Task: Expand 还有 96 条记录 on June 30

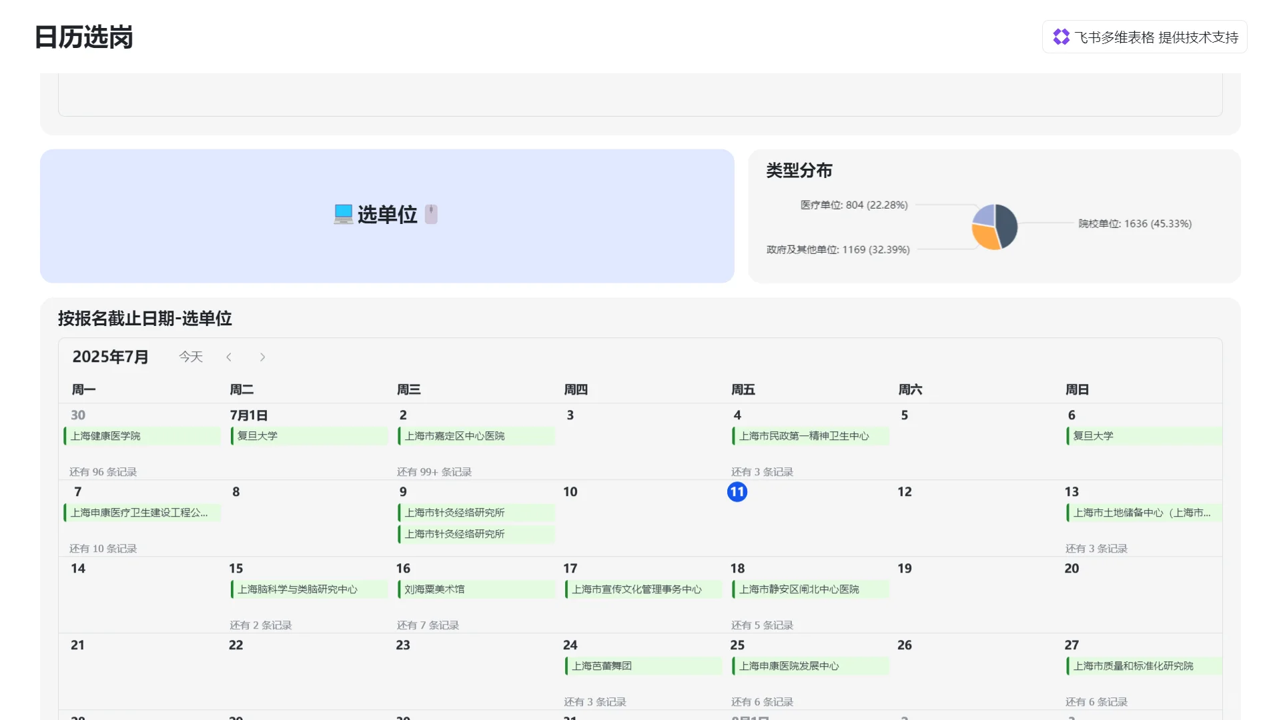Action: point(103,472)
